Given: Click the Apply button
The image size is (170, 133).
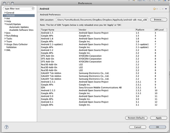Looking at the screenshot, I should coord(159,118).
